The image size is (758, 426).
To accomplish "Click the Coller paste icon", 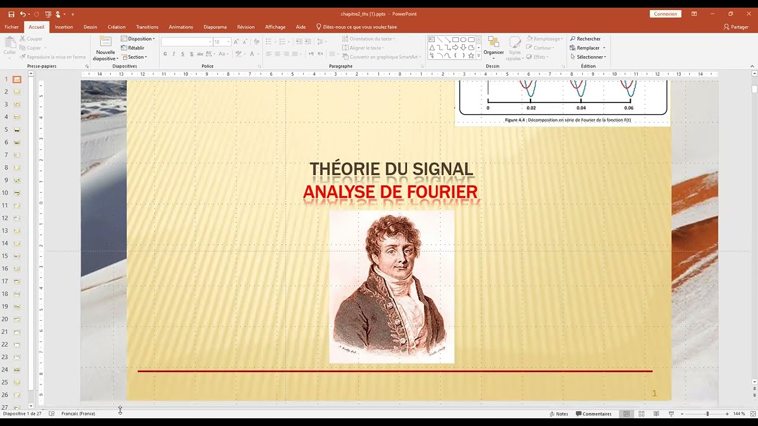I will pyautogui.click(x=9, y=42).
